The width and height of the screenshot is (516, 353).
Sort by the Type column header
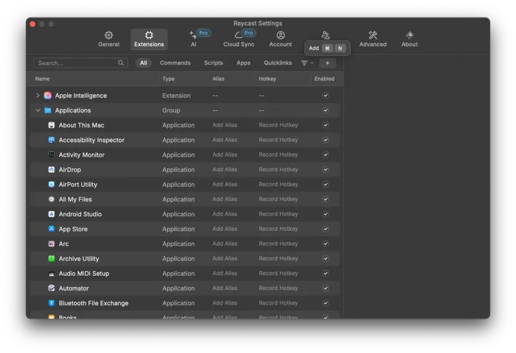(x=168, y=79)
